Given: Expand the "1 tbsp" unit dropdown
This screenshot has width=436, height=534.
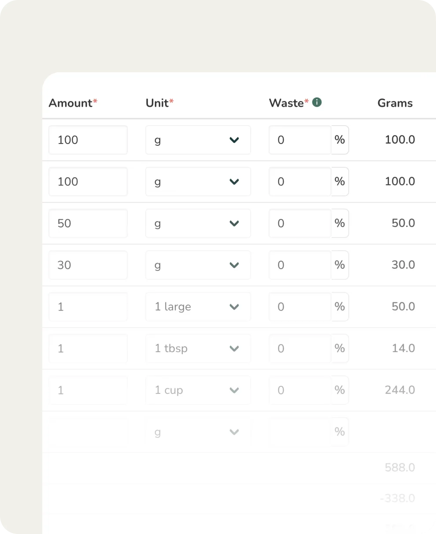Looking at the screenshot, I should 198,349.
